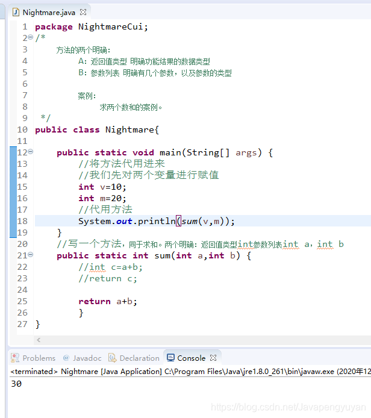This screenshot has width=371, height=418.
Task: Click the editor horizontal scrollbar left arrow
Action: coord(39,340)
